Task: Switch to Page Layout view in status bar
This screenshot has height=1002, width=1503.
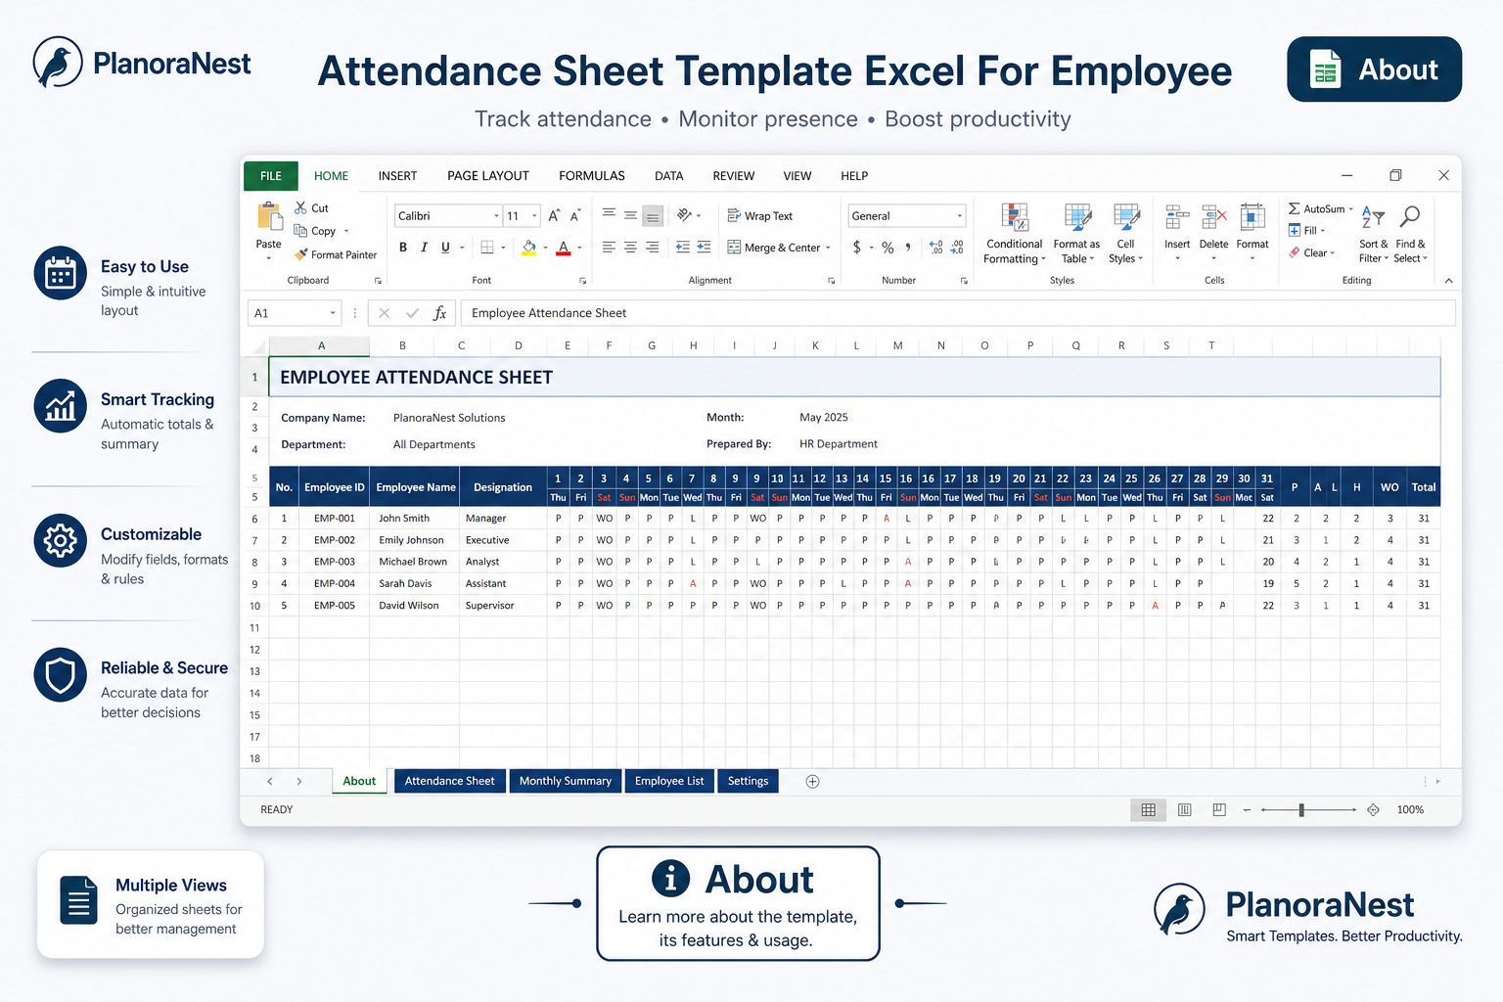Action: coord(1185,809)
